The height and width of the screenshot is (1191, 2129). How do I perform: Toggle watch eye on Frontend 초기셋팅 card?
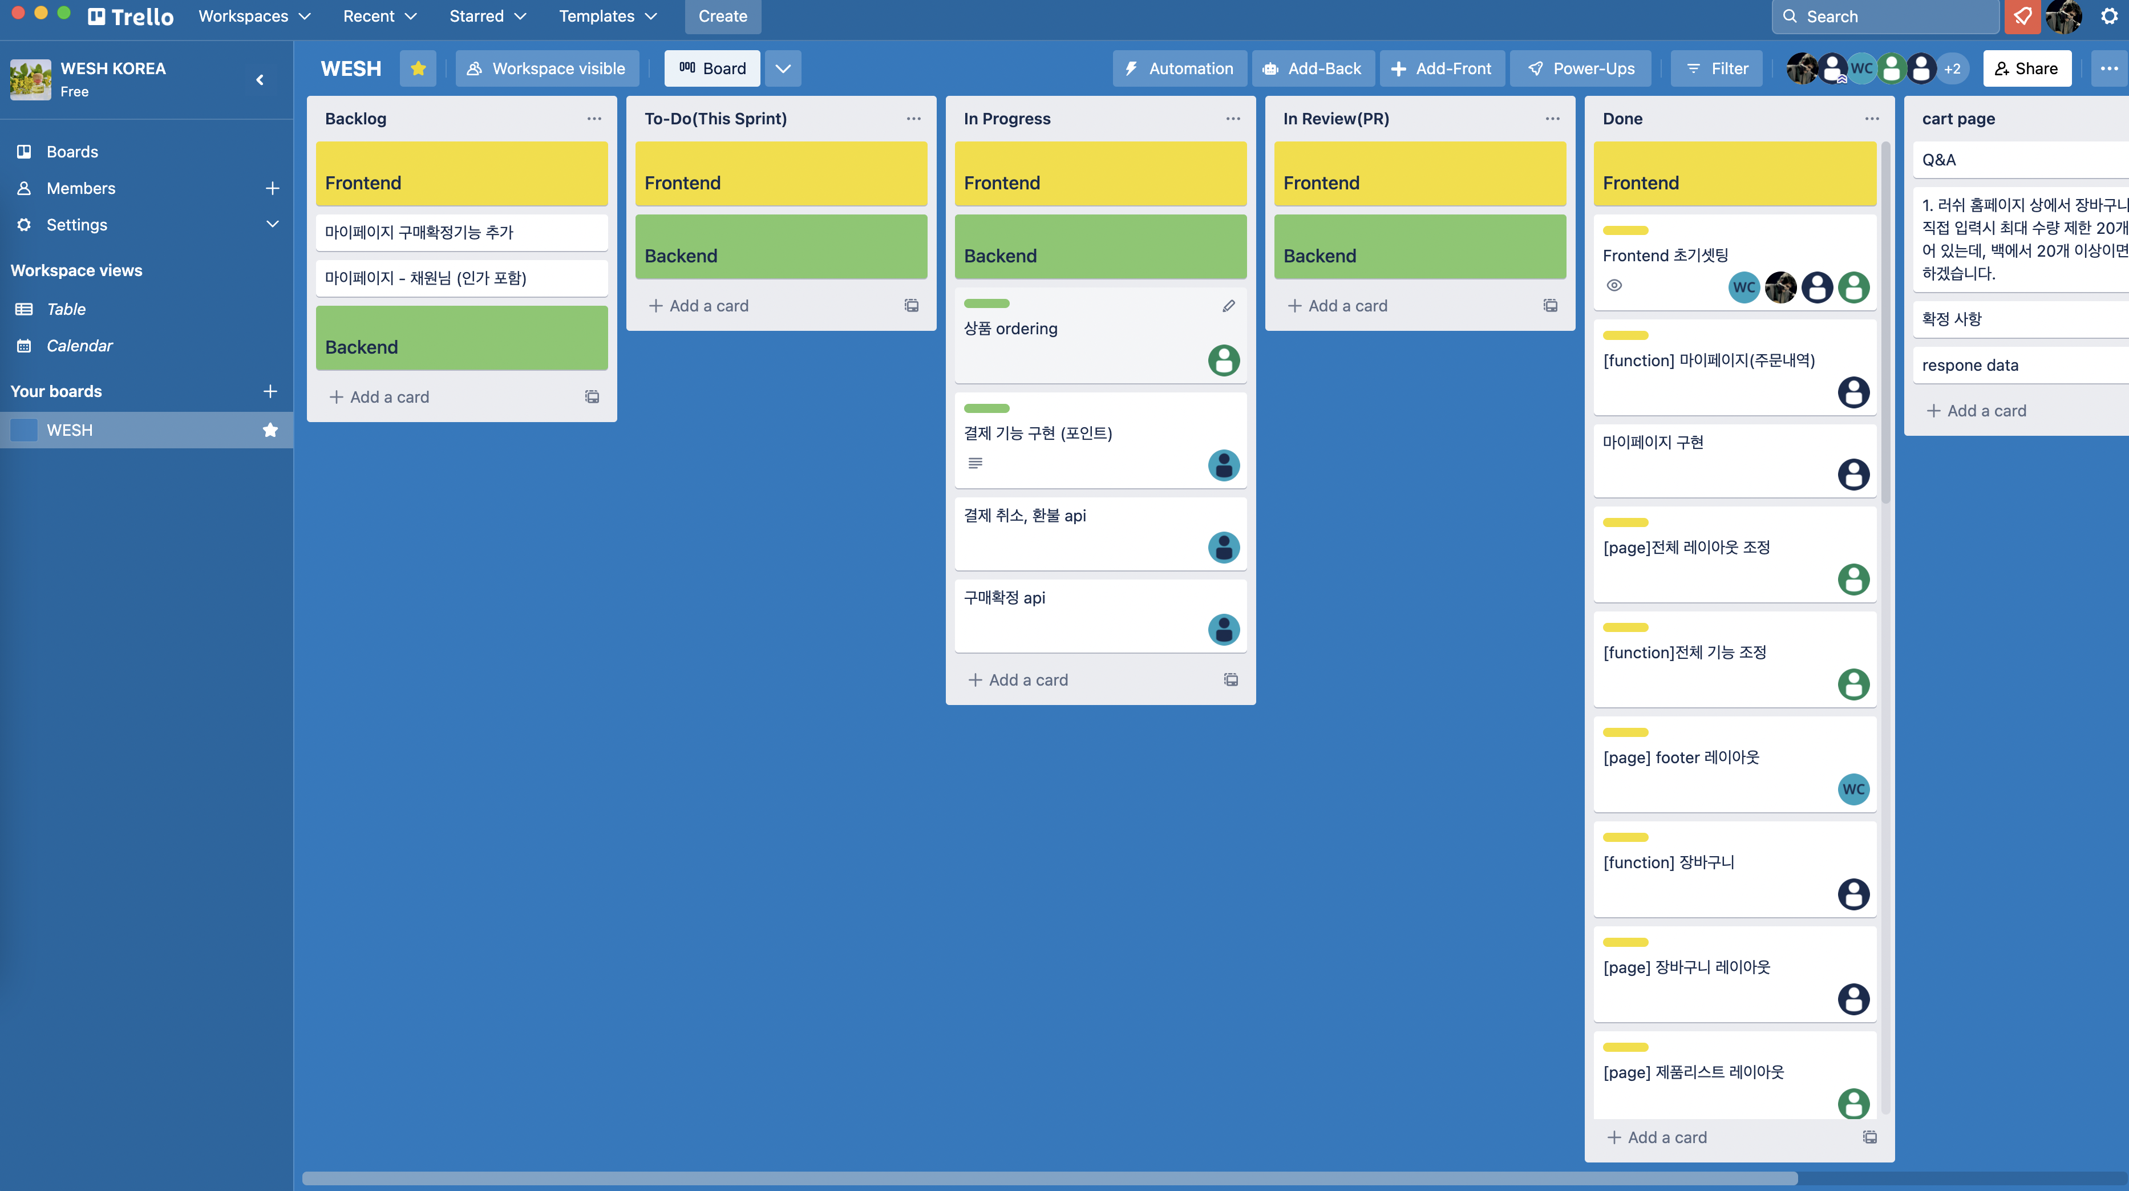click(x=1614, y=285)
